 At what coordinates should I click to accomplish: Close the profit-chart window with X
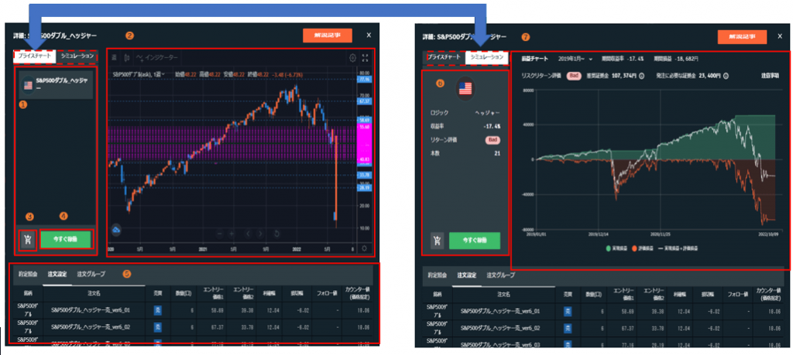779,36
